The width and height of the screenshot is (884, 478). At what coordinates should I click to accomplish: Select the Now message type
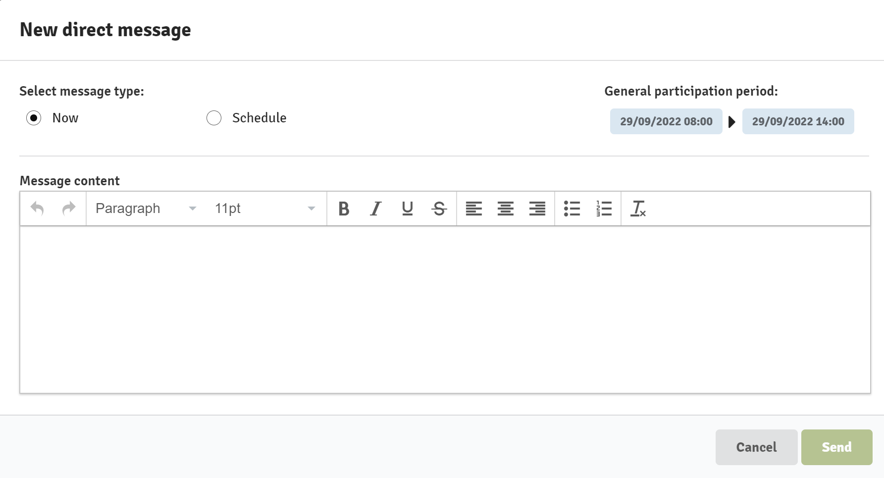pyautogui.click(x=34, y=118)
